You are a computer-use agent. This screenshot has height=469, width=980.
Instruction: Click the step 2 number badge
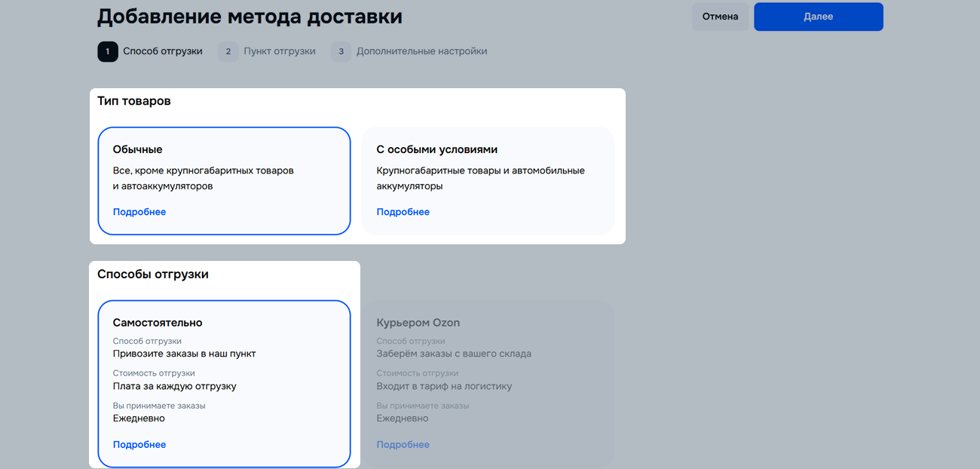[228, 52]
